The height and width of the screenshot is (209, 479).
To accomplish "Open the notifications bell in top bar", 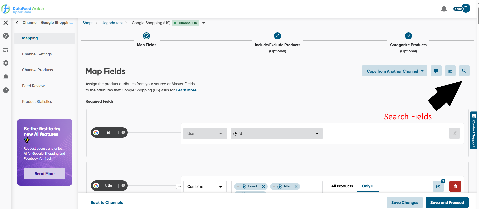I will pyautogui.click(x=444, y=9).
